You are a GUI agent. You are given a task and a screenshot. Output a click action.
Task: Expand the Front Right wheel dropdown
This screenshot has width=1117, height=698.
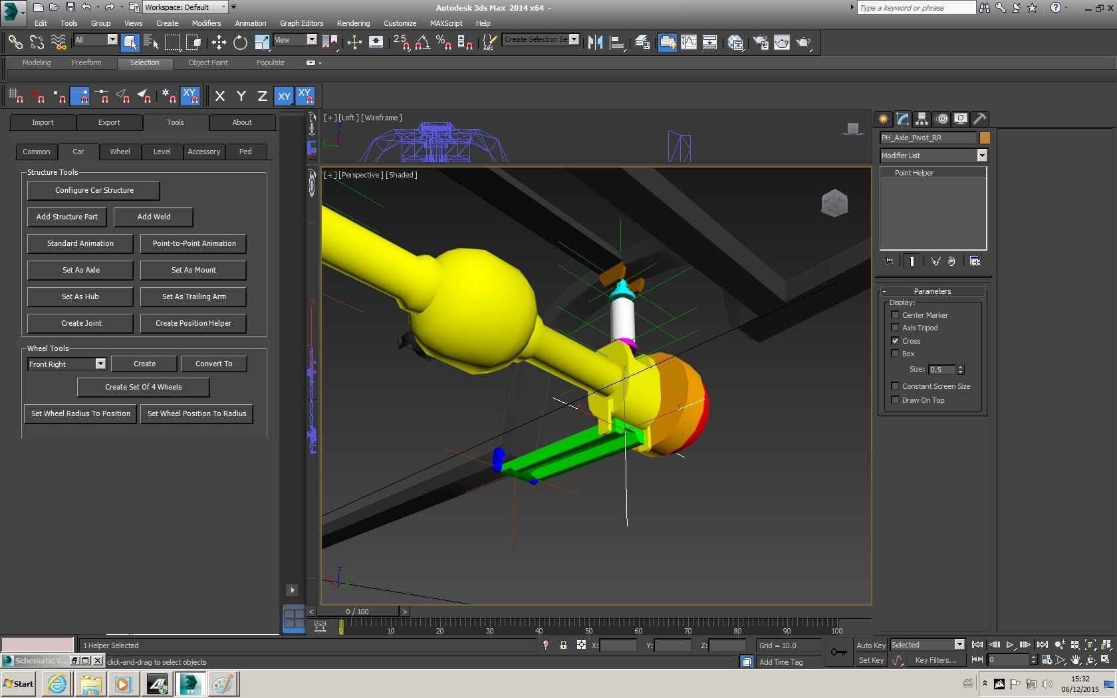(100, 364)
